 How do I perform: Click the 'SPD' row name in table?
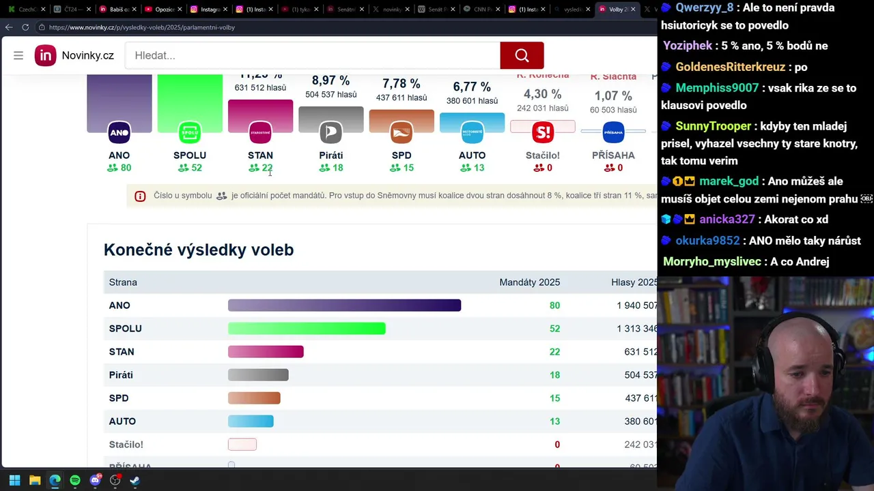119,398
